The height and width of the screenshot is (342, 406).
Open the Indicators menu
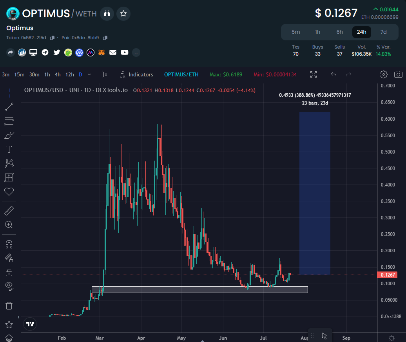click(x=136, y=74)
